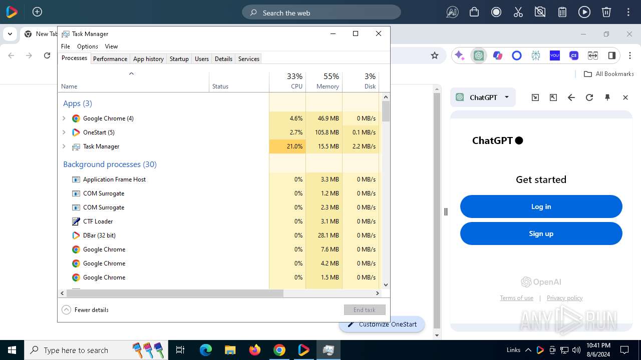
Task: Open the Windows Start menu
Action: click(12, 350)
